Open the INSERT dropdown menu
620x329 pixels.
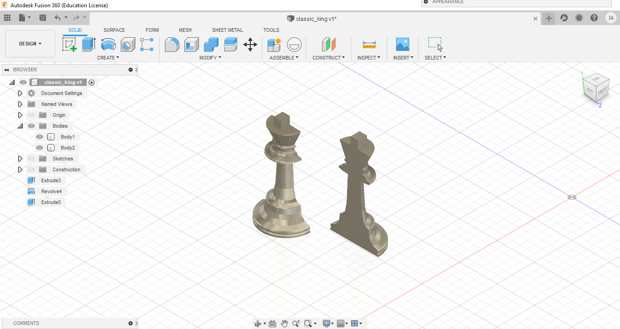tap(403, 58)
